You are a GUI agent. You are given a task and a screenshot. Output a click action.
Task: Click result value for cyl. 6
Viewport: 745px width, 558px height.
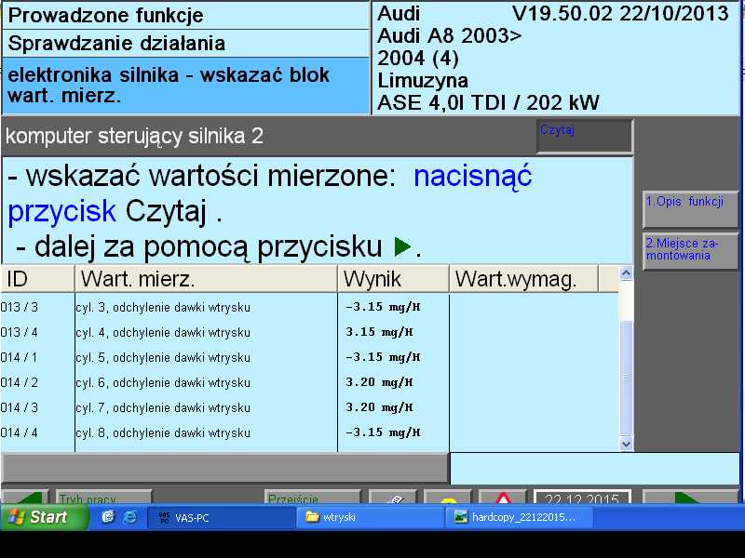(379, 382)
